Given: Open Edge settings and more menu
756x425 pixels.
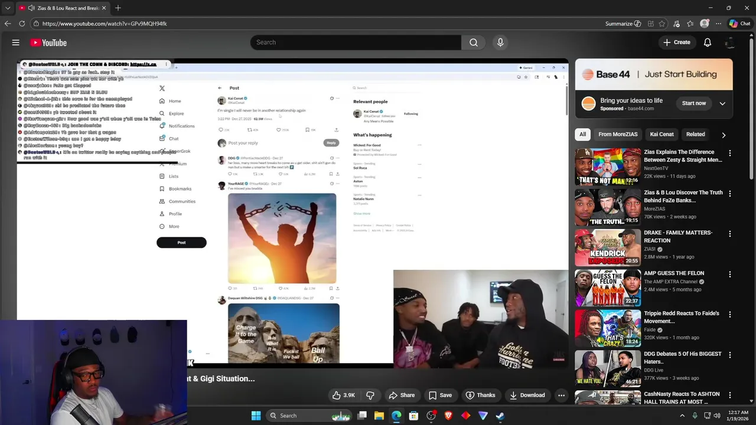Looking at the screenshot, I should (x=718, y=24).
